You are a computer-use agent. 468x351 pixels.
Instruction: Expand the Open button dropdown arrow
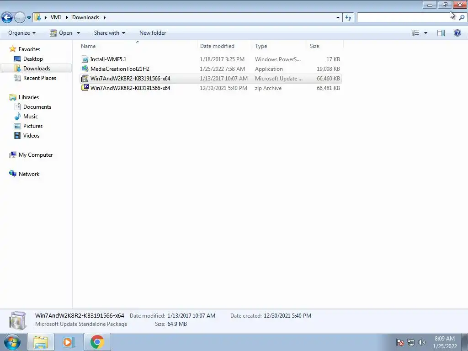[78, 33]
